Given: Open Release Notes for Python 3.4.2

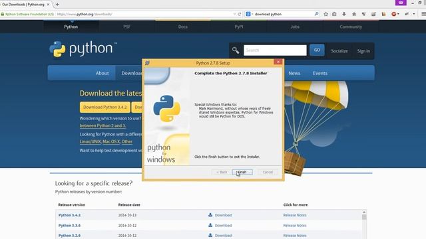Looking at the screenshot, I should [x=295, y=215].
